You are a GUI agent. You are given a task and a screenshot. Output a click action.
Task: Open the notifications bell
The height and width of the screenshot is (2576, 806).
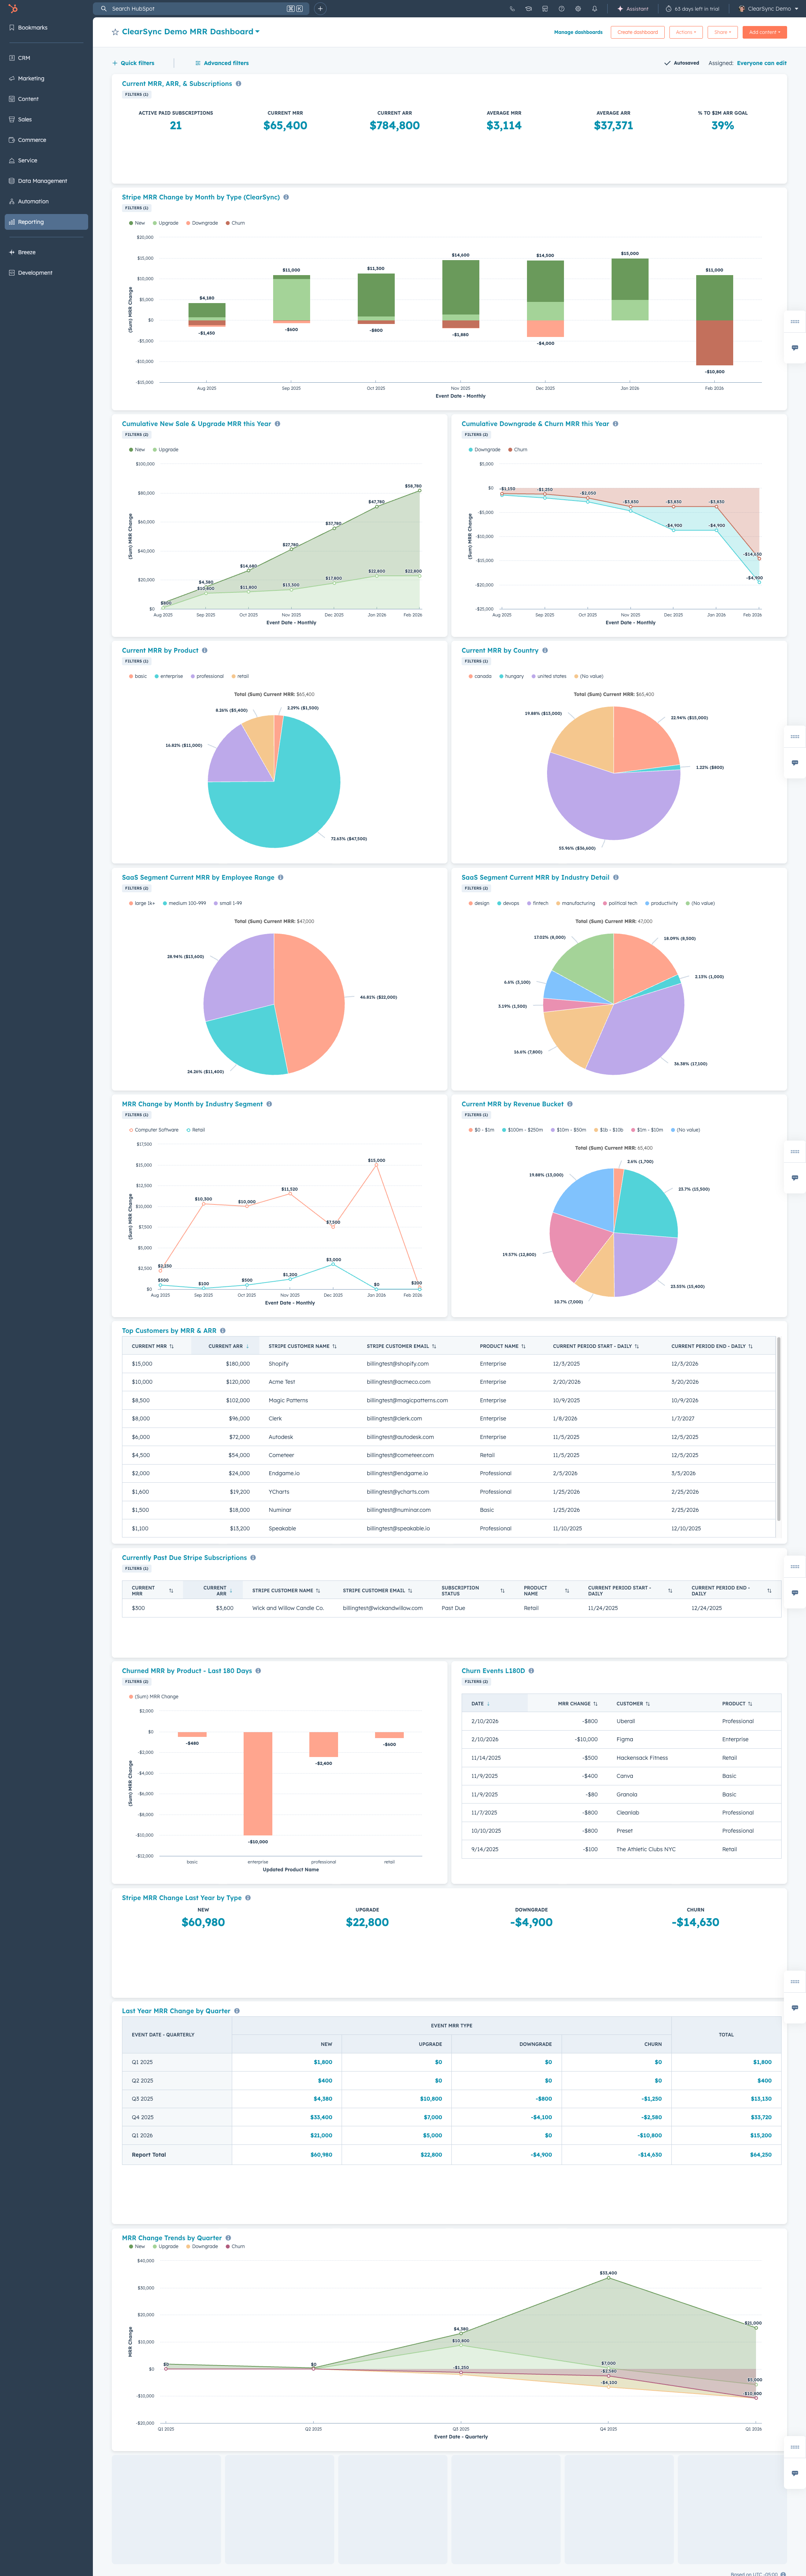[x=594, y=9]
